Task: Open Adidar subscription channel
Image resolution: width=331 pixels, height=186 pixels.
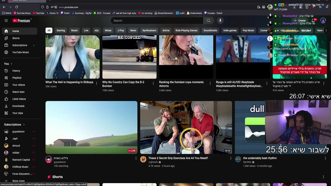Action: 20,153
